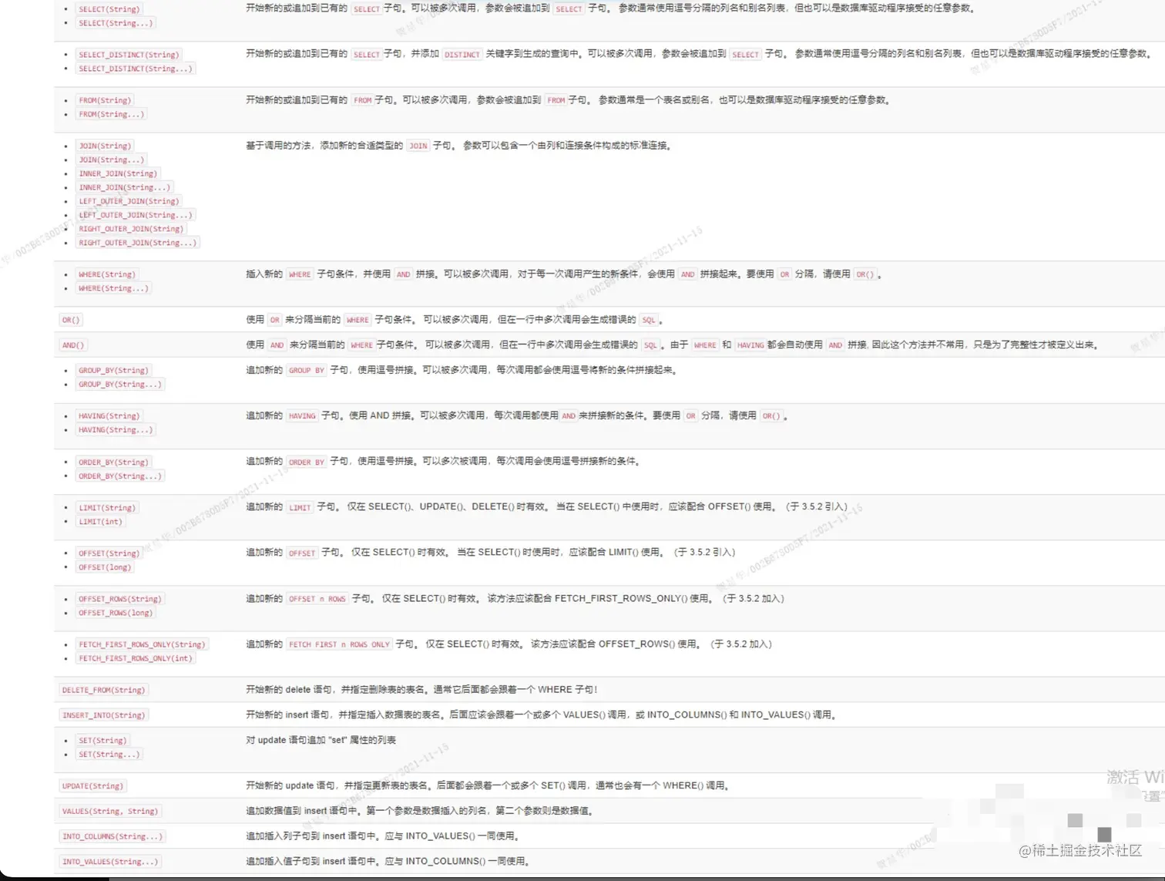This screenshot has width=1165, height=881.
Task: Click the "SELECT(String)" method label
Action: coord(109,9)
